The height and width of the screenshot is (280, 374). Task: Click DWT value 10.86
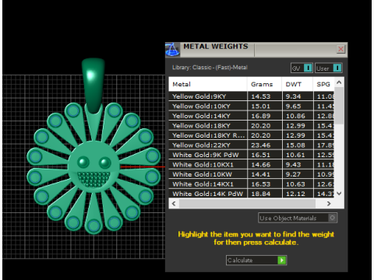(295, 116)
